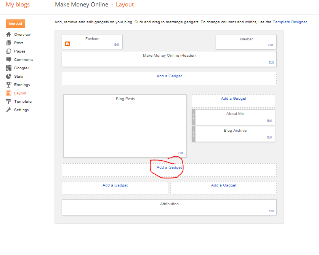Click the Earnings trophy icon
The width and height of the screenshot is (319, 255).
click(x=8, y=85)
